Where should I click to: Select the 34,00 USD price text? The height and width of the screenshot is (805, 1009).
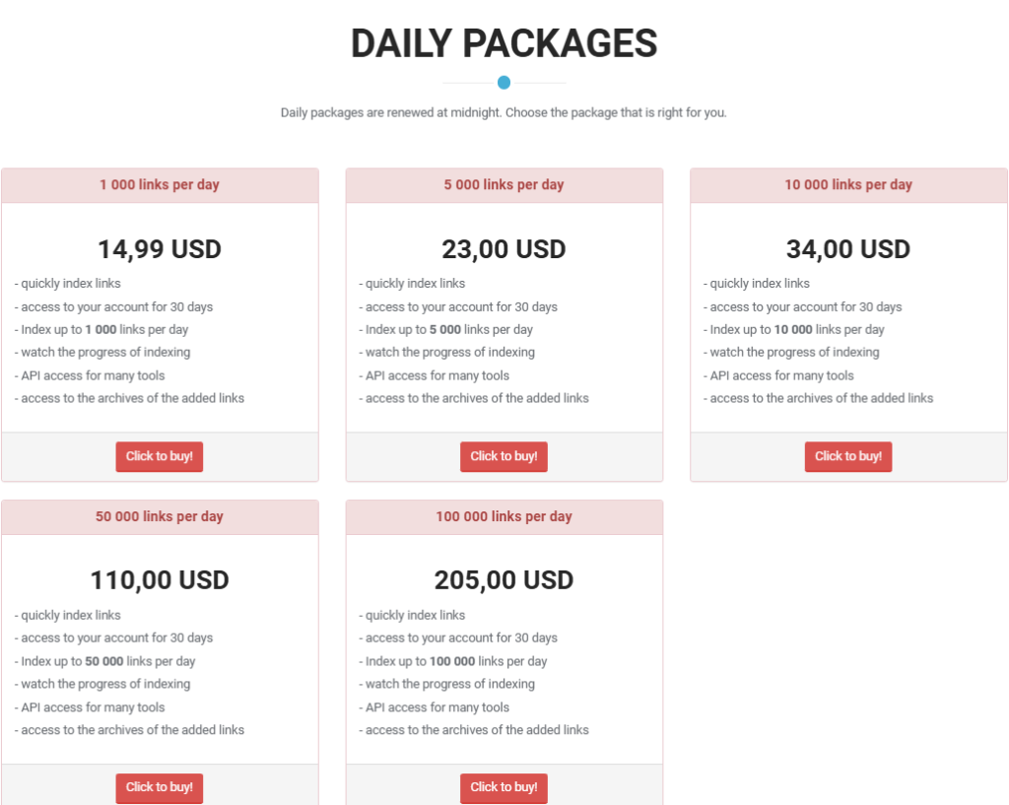pos(848,249)
